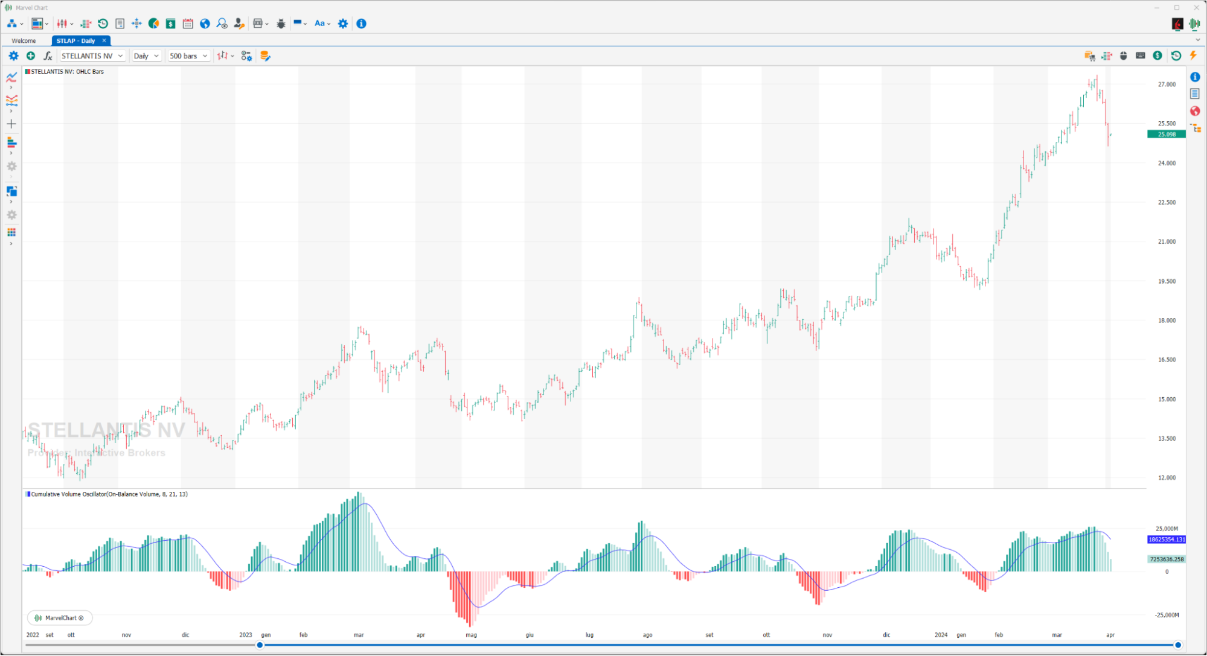Image resolution: width=1207 pixels, height=656 pixels.
Task: Click the bug report icon
Action: 281,24
